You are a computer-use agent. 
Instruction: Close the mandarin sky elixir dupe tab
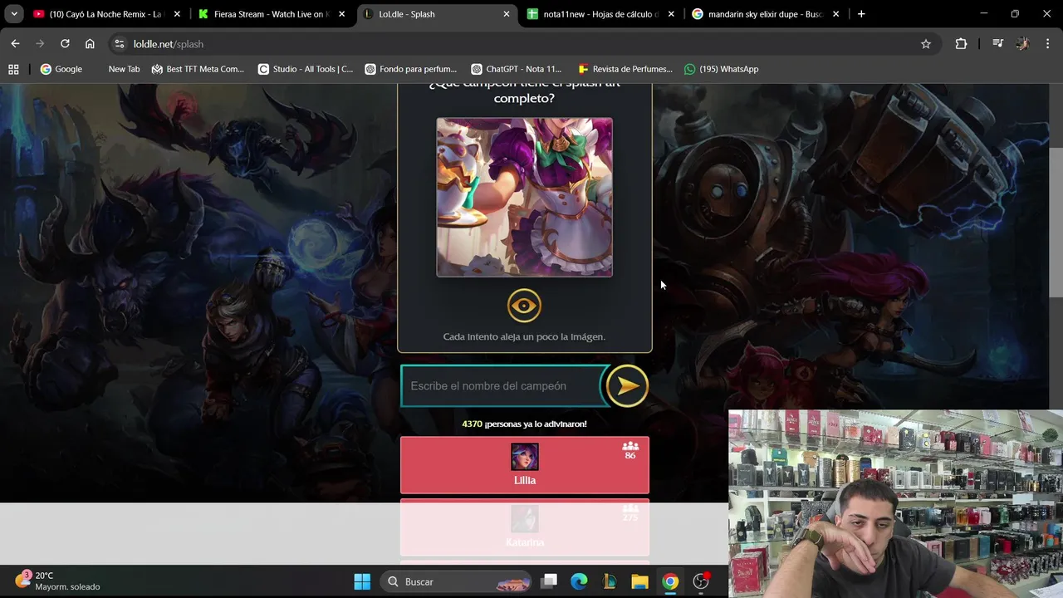point(835,14)
